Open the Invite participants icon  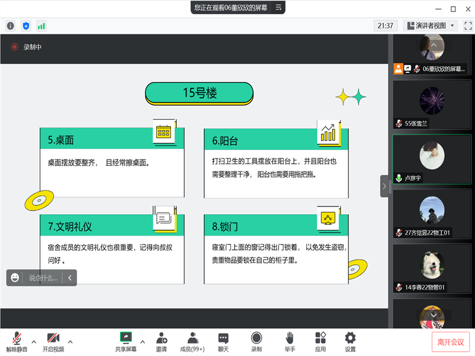point(161,342)
